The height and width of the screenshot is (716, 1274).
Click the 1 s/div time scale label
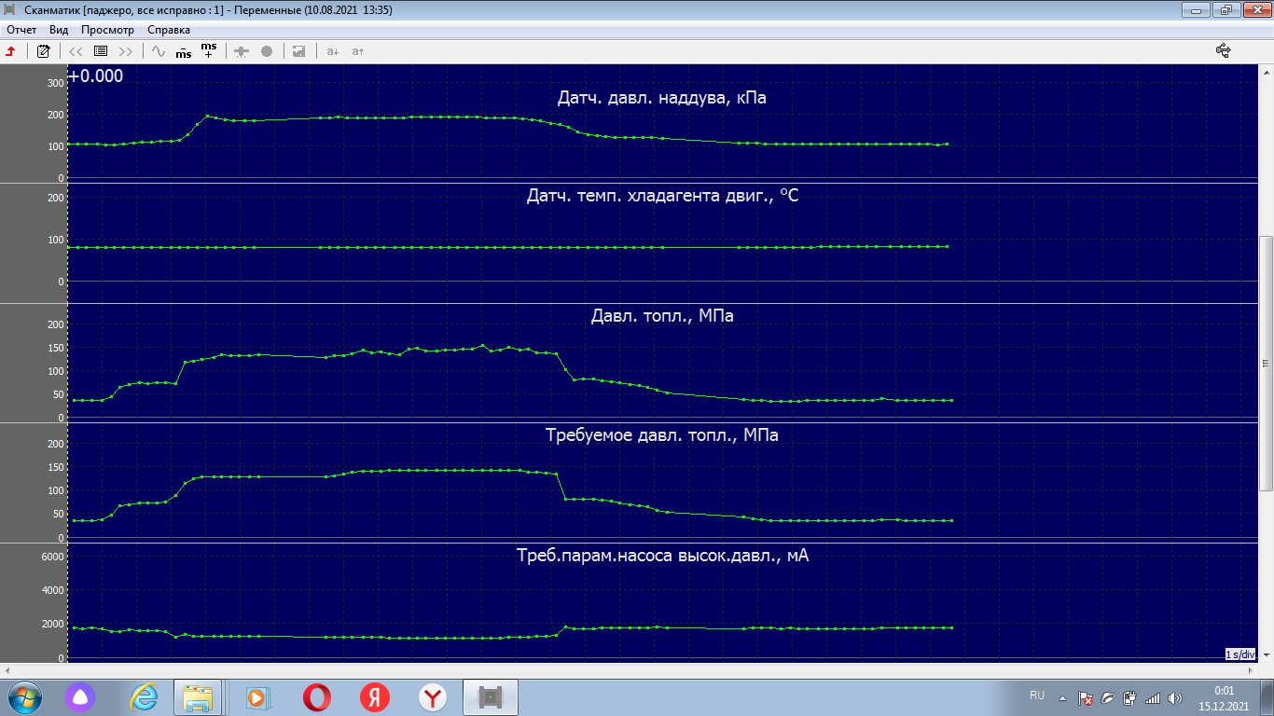point(1239,654)
